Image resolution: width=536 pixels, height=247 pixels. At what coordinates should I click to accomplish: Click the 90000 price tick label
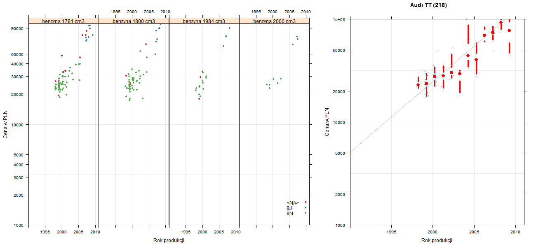coord(19,28)
